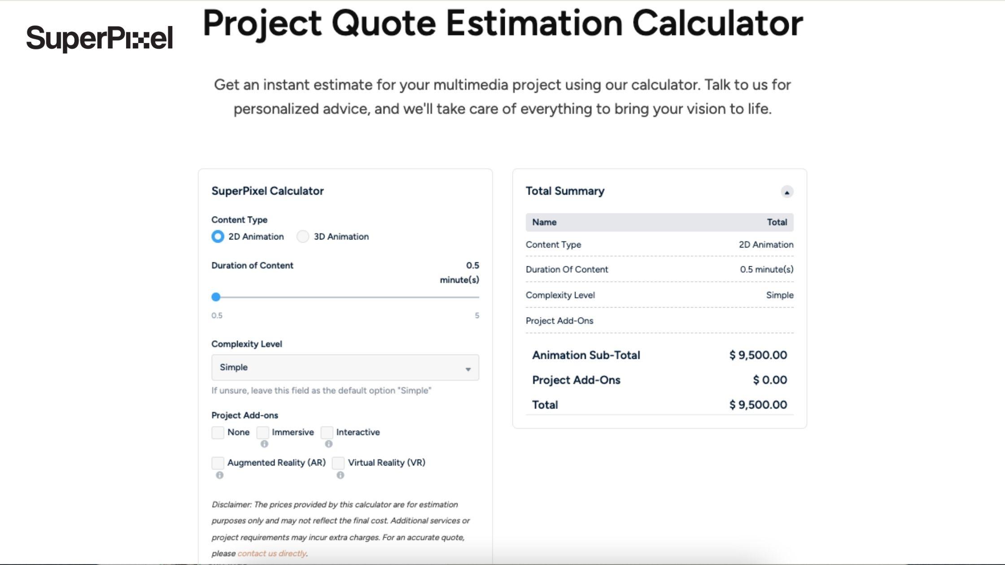Image resolution: width=1005 pixels, height=565 pixels.
Task: Select the 2D Animation radio button
Action: (218, 236)
